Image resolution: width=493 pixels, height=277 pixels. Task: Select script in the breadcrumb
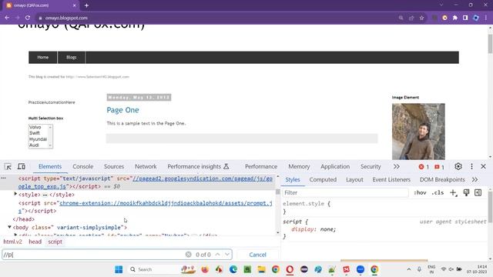pyautogui.click(x=55, y=242)
